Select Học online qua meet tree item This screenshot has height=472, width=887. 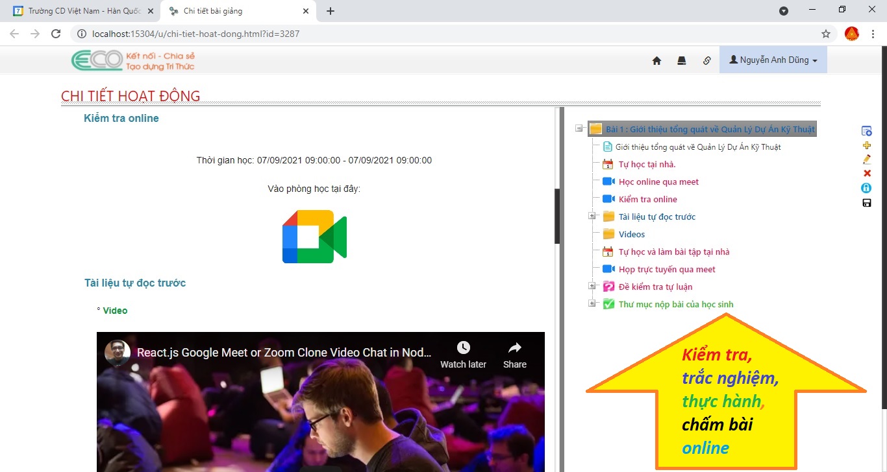pos(658,182)
